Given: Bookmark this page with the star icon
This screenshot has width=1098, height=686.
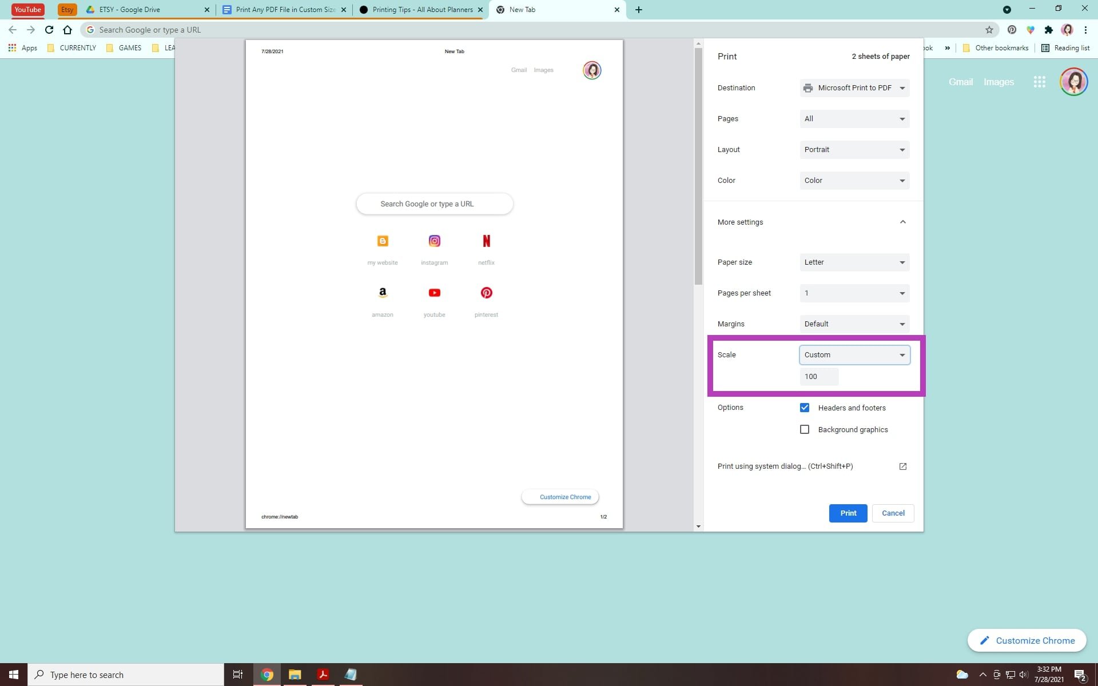Looking at the screenshot, I should click(989, 30).
